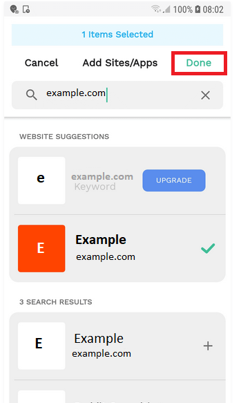Tap the Add Sites/Apps title

pyautogui.click(x=120, y=63)
